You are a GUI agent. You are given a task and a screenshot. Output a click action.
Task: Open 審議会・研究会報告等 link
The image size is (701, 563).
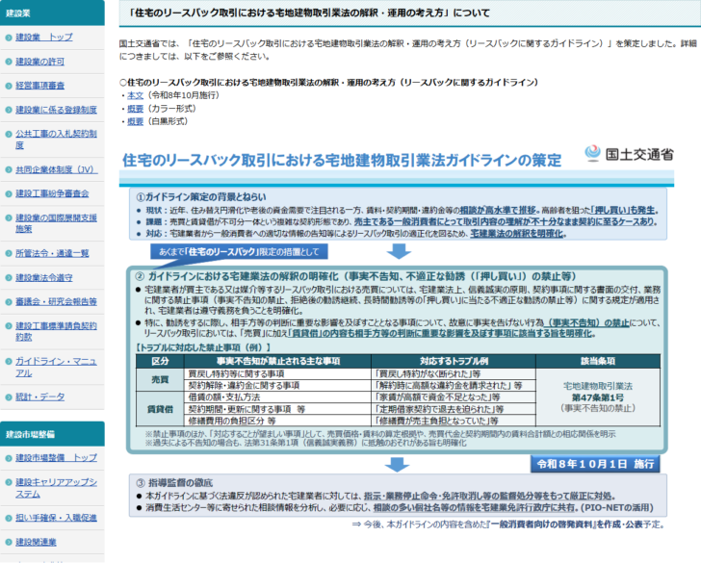[56, 301]
